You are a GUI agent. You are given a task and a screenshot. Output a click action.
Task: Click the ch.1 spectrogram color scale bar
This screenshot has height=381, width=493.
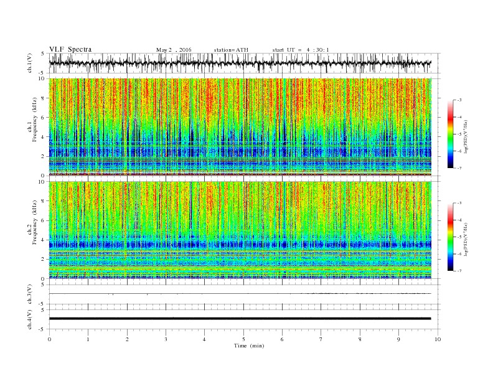pos(450,134)
